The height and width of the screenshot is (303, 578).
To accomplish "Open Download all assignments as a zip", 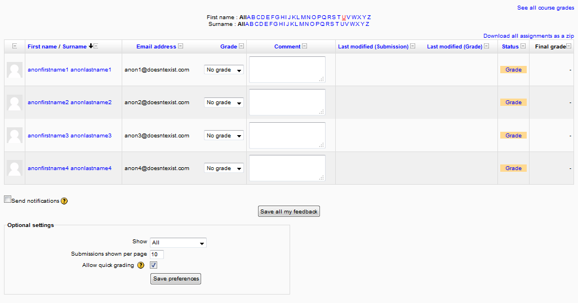I will 528,35.
